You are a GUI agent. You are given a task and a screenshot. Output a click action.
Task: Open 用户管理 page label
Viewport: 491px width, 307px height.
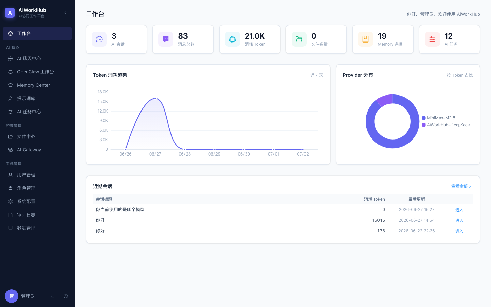click(x=26, y=175)
